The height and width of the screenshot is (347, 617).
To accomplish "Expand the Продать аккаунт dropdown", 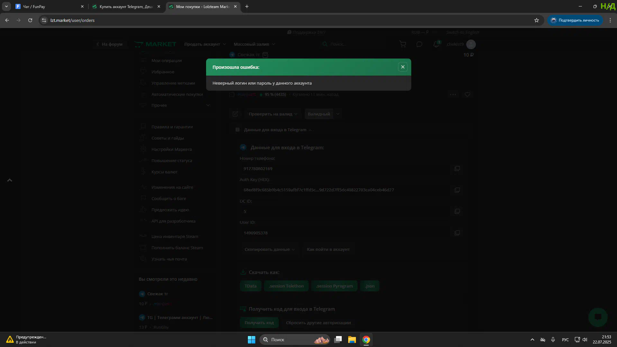I will point(205,44).
